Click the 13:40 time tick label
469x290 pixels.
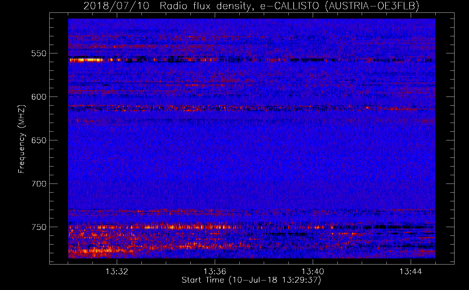(x=313, y=272)
